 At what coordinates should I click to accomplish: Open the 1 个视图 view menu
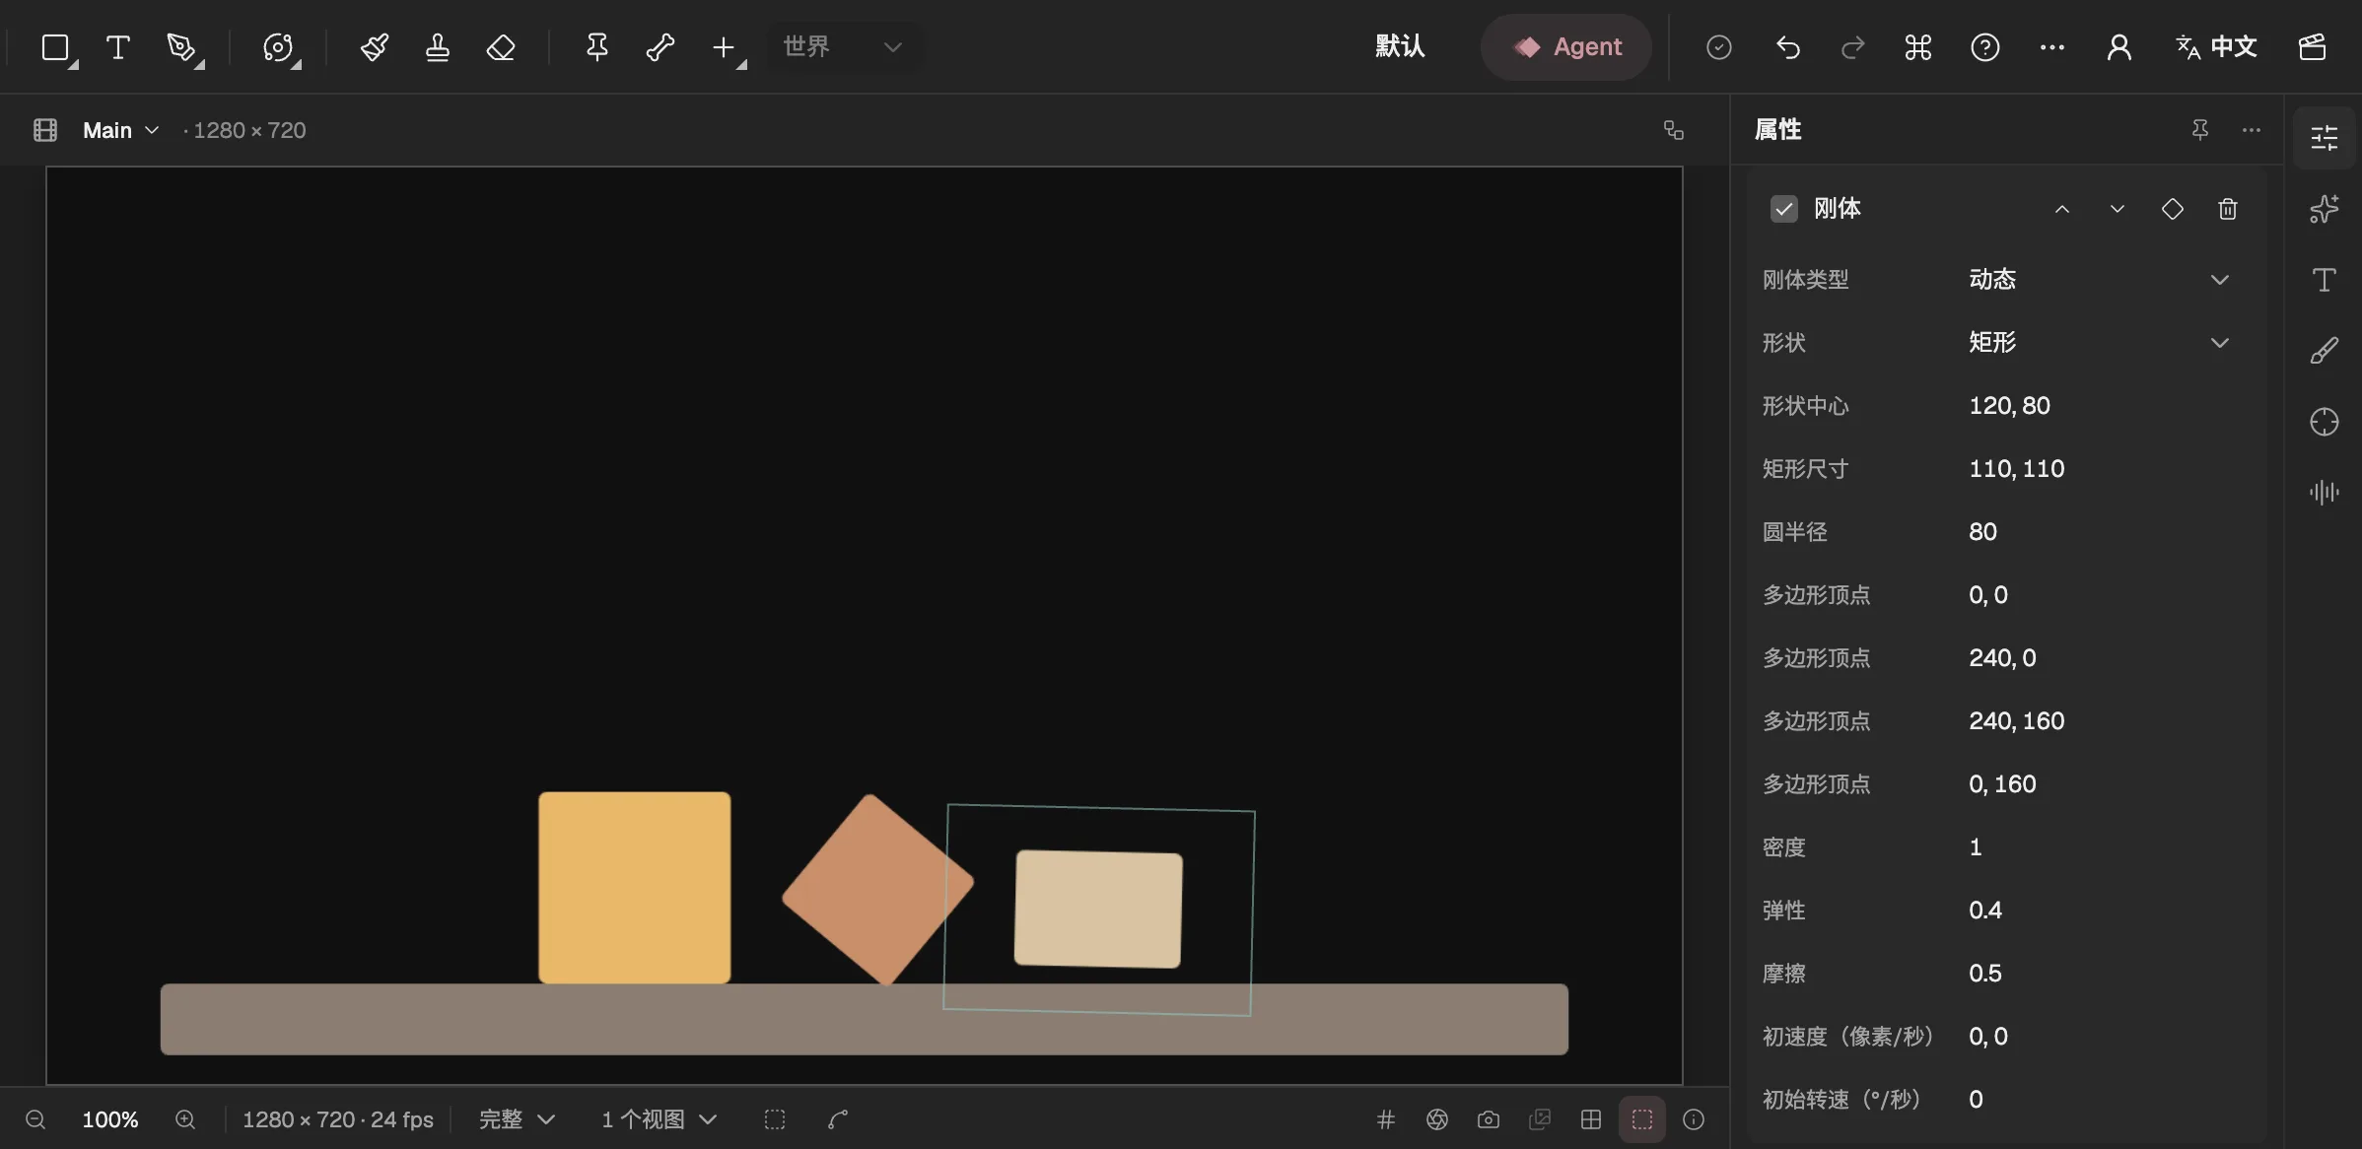tap(660, 1119)
